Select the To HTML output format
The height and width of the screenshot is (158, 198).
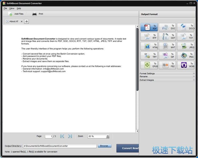[149, 46]
